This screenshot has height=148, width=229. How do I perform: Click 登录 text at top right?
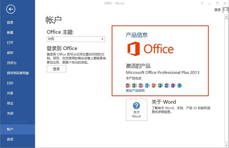[x=217, y=10]
